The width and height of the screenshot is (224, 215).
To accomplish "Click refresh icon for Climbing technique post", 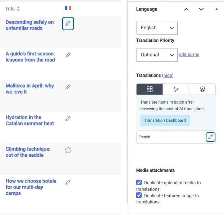I will pyautogui.click(x=68, y=150).
